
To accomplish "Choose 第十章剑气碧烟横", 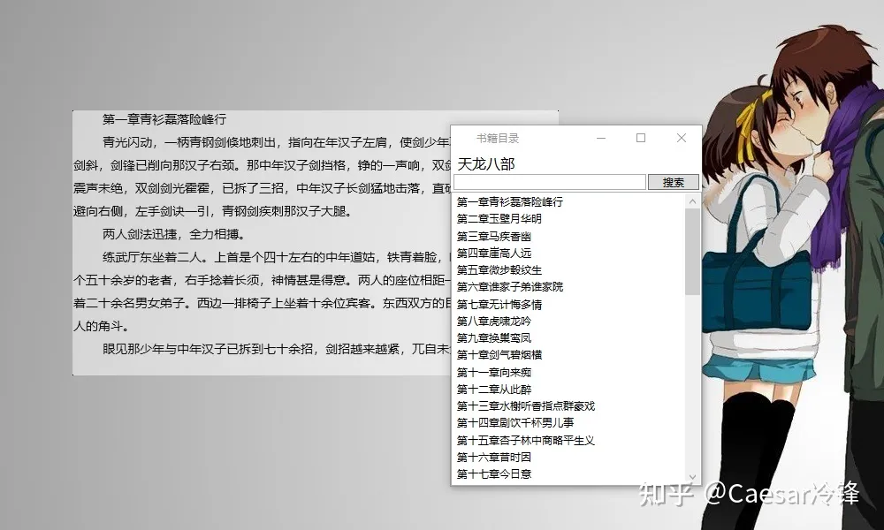I will [499, 355].
